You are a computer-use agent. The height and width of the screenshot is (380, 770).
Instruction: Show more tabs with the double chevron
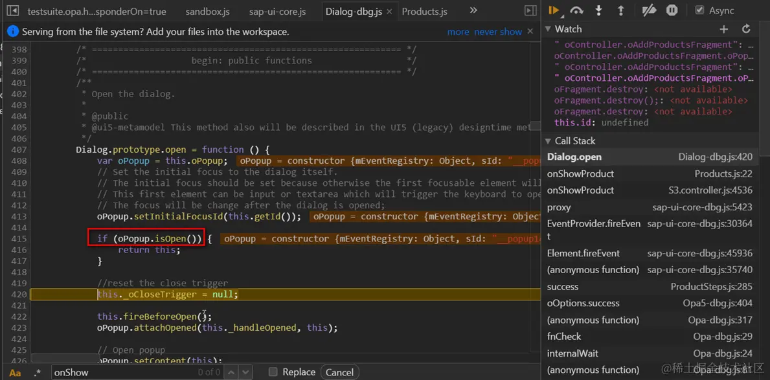pyautogui.click(x=473, y=10)
